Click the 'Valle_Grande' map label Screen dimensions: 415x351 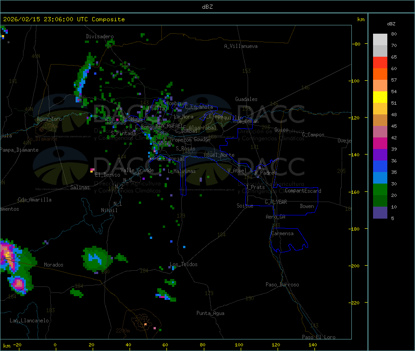(137, 170)
